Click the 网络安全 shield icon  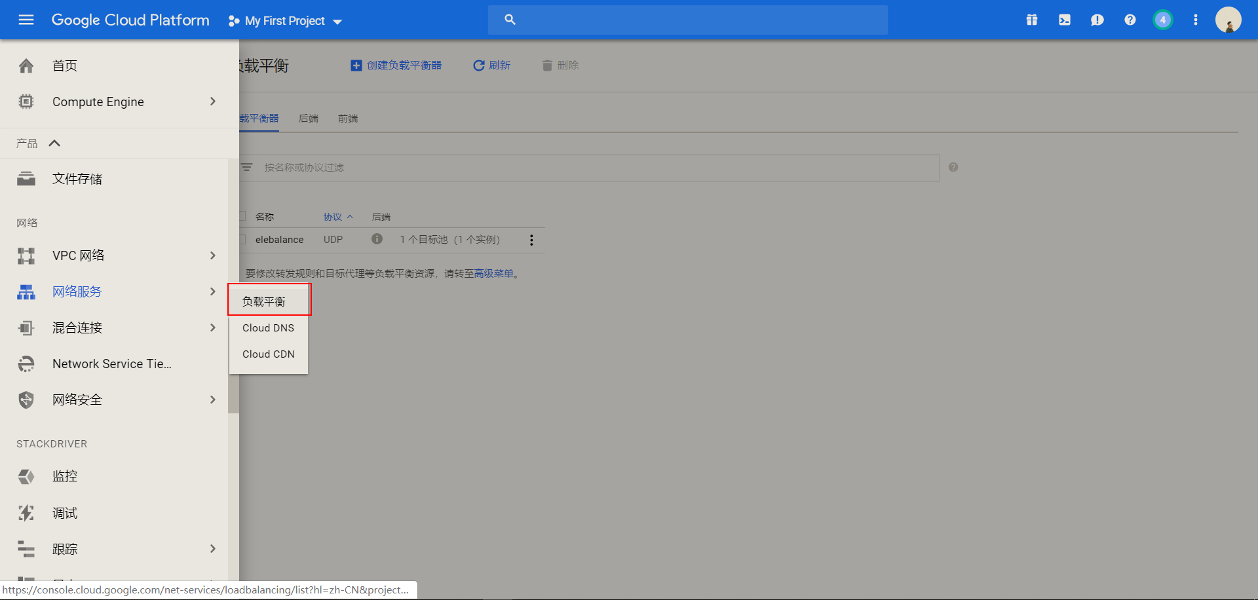pyautogui.click(x=26, y=400)
